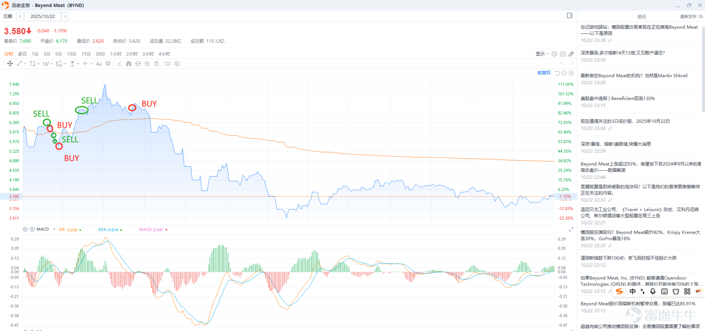Close the MACD indicator panel
The image size is (705, 331).
click(32, 229)
